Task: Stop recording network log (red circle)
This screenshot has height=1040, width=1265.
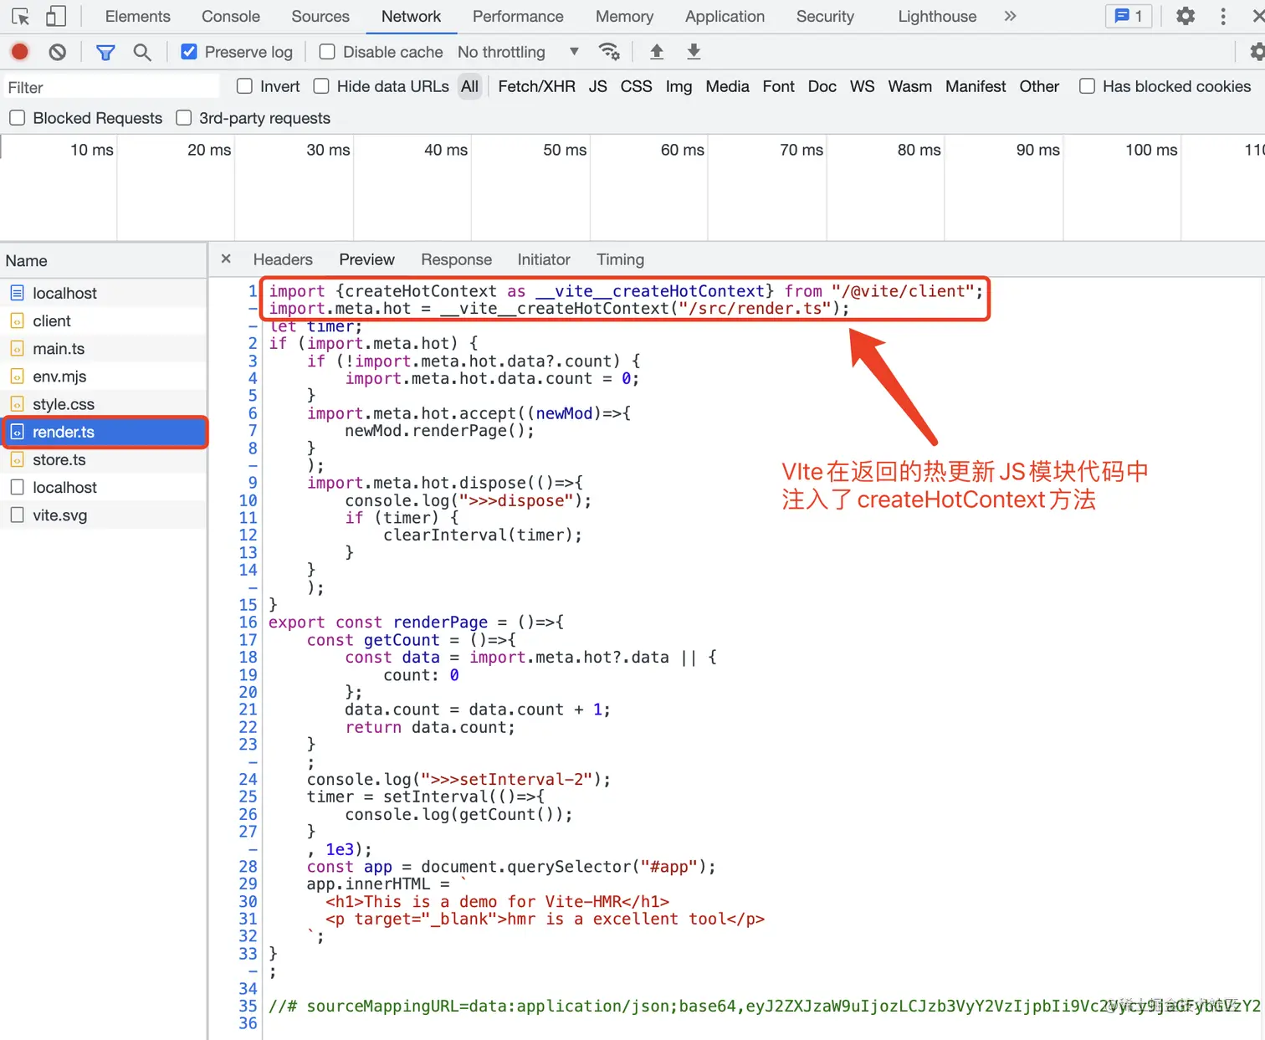Action: click(x=20, y=52)
